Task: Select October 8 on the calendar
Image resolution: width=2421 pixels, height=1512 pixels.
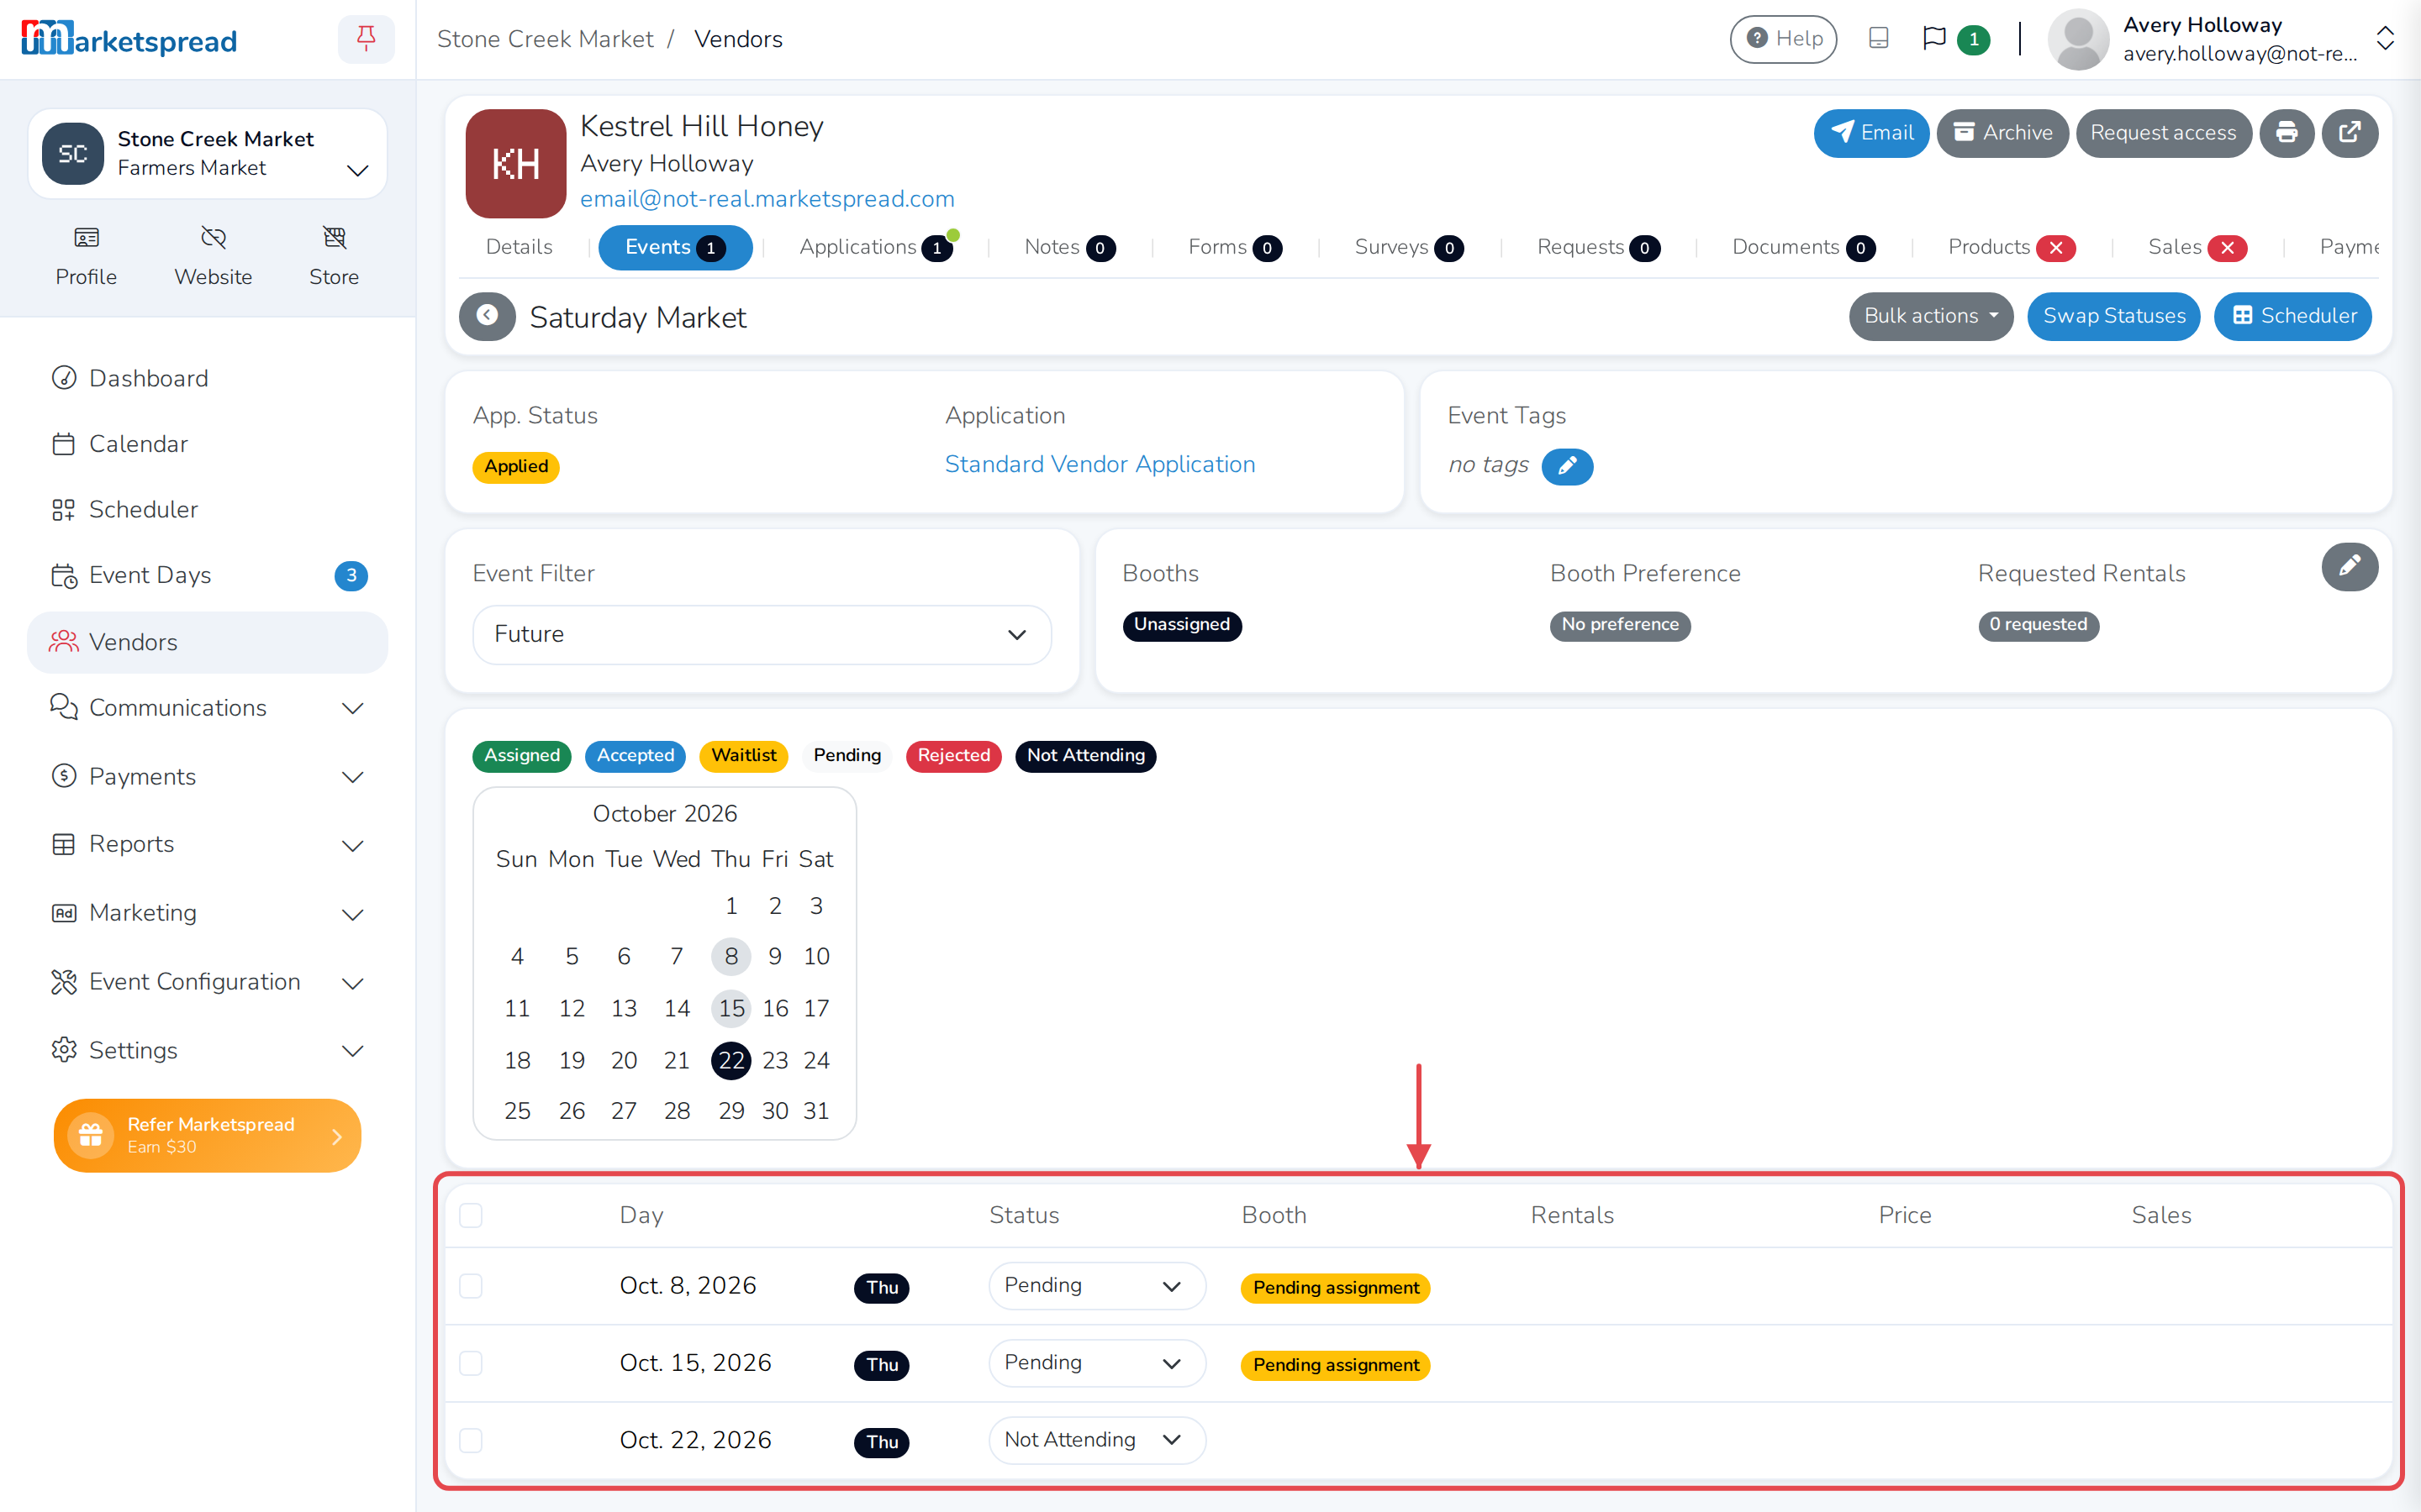Action: pyautogui.click(x=731, y=956)
